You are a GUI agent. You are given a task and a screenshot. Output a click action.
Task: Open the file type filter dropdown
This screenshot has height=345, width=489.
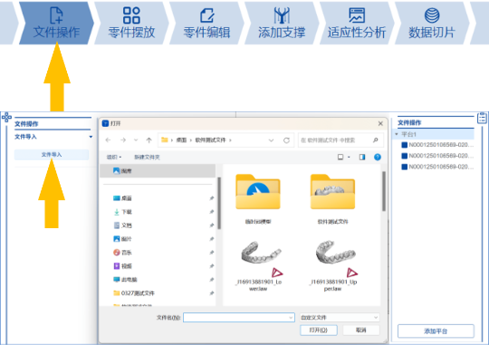(x=340, y=317)
